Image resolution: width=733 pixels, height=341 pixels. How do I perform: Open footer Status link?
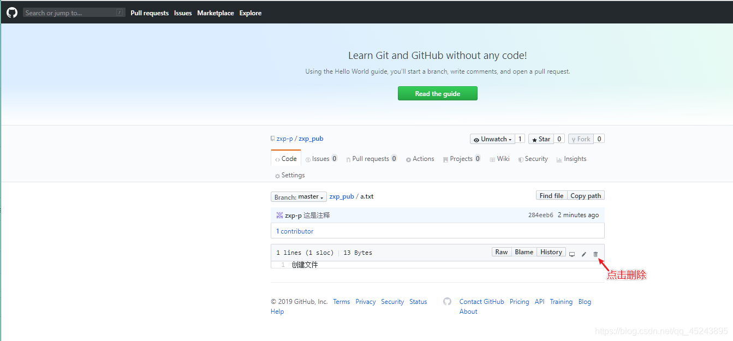tap(418, 302)
